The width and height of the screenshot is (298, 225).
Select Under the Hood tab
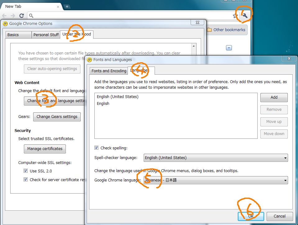click(77, 34)
